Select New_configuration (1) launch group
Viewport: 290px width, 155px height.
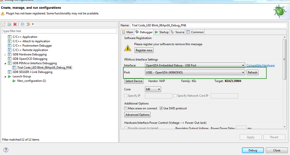[31, 81]
